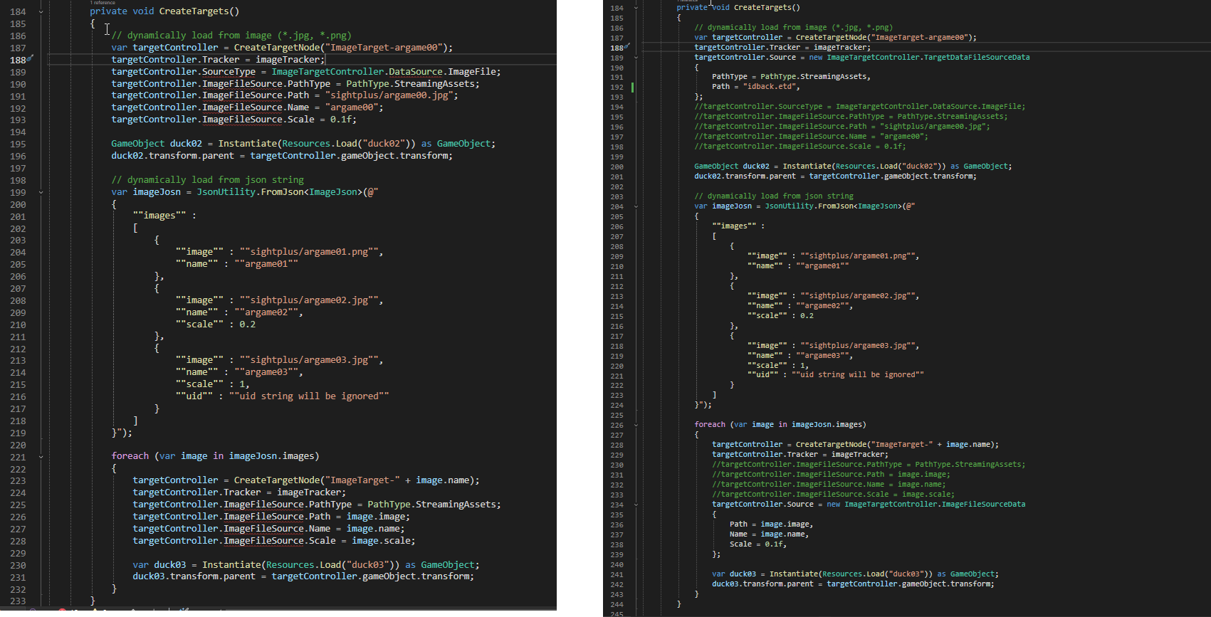Collapse CreateTargets method in left editor

[41, 12]
